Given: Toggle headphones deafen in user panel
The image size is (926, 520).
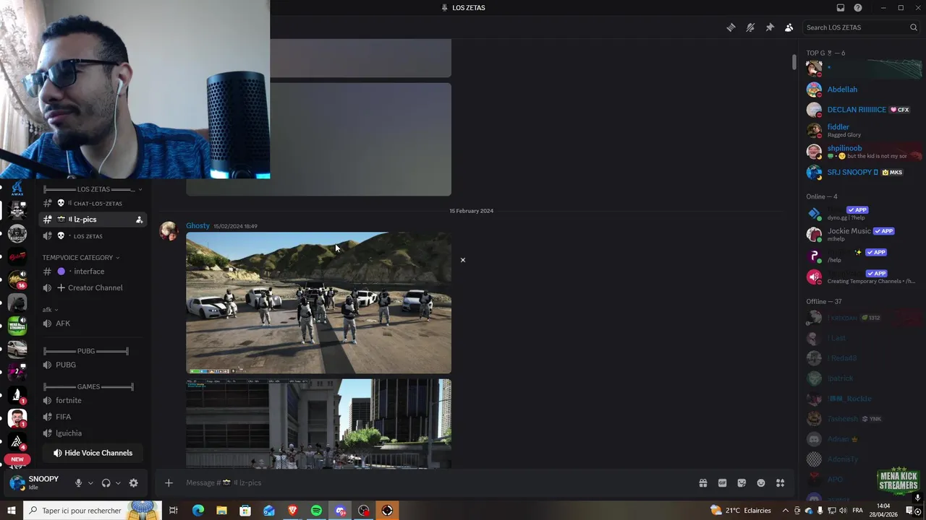Looking at the screenshot, I should (x=106, y=483).
